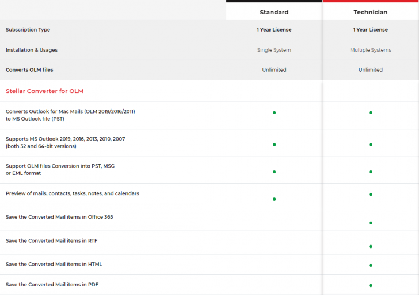This screenshot has height=295, width=419.
Task: Click Support OLM files Conversion row text
Action: click(x=60, y=169)
